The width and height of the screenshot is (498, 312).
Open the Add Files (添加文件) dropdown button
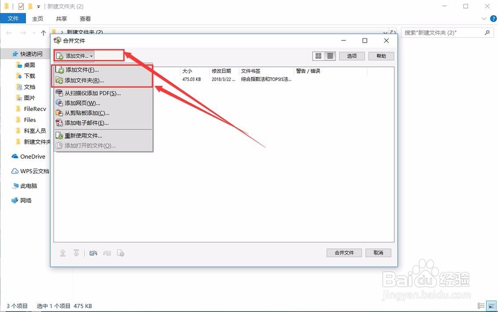(x=75, y=56)
